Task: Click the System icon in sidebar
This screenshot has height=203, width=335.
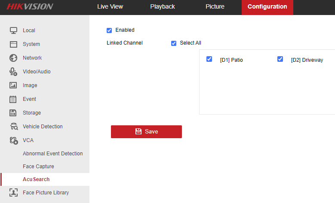Action: pos(13,44)
